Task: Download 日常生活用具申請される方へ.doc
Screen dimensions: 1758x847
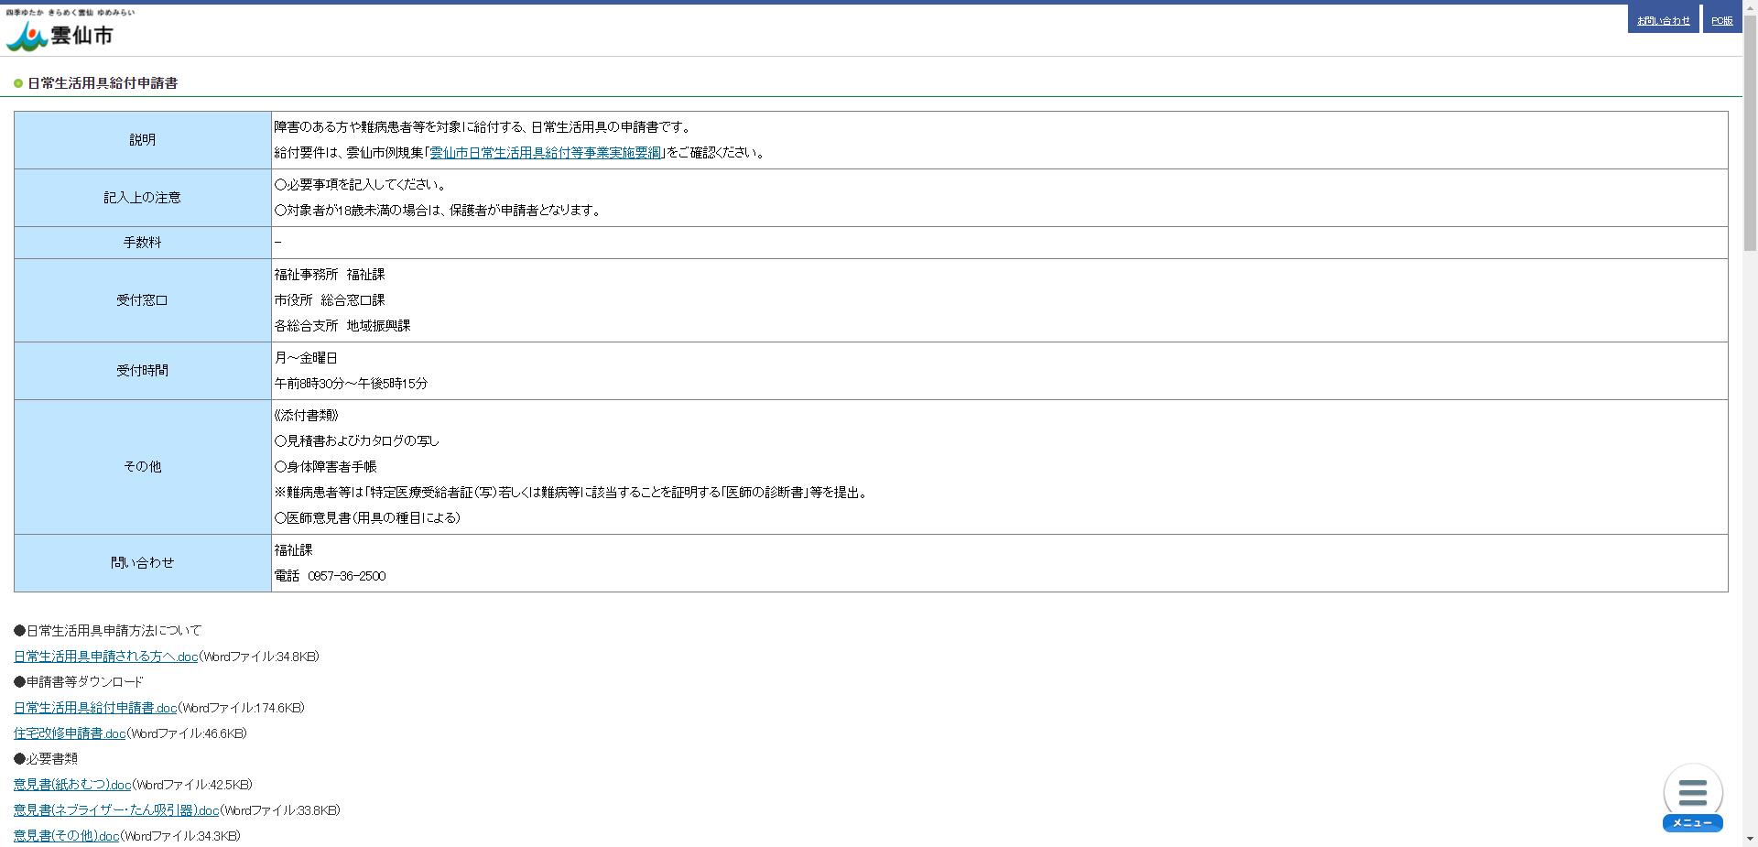Action: [105, 657]
